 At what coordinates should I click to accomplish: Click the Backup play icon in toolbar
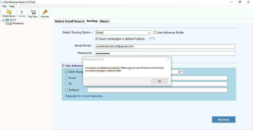click(x=22, y=12)
